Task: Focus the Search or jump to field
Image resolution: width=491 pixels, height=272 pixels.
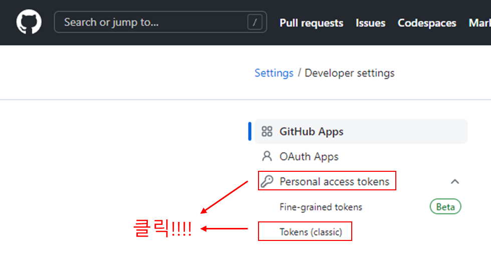Action: 160,22
